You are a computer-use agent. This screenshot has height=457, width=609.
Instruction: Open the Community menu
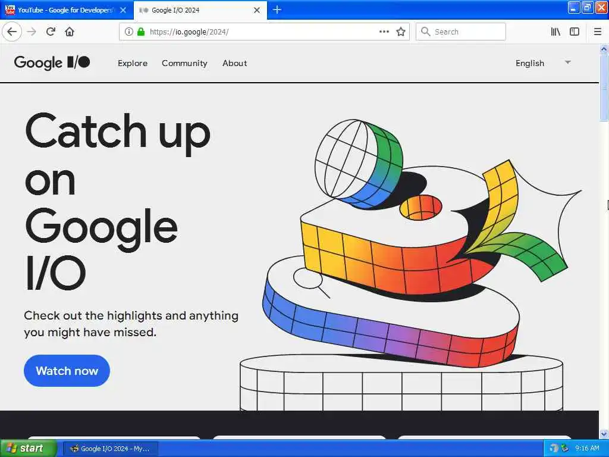click(x=184, y=63)
